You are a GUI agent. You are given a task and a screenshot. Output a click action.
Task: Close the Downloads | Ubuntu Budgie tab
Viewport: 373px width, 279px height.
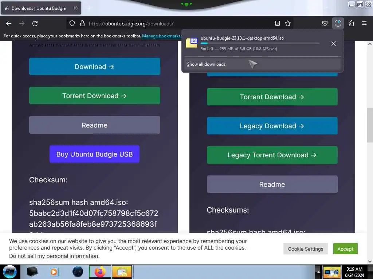coord(75,8)
